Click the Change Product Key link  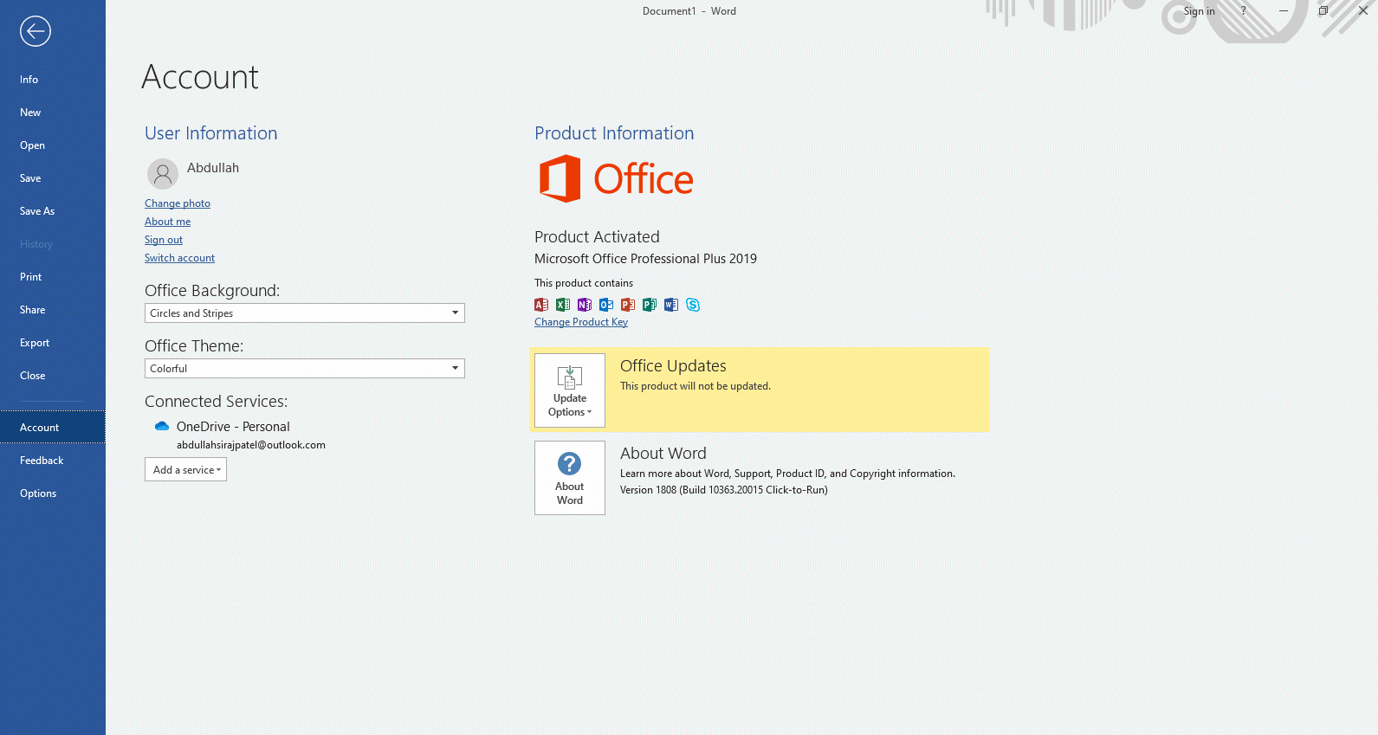point(581,322)
